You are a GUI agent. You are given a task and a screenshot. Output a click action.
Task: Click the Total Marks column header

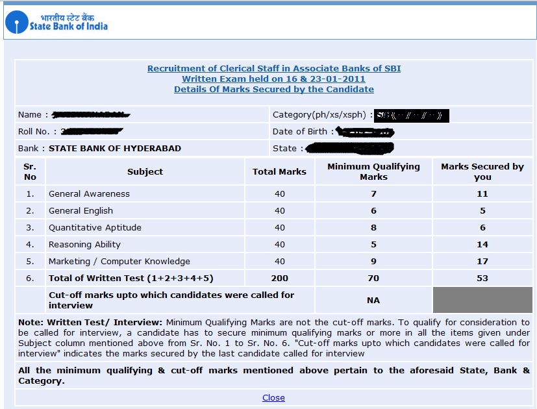[279, 171]
